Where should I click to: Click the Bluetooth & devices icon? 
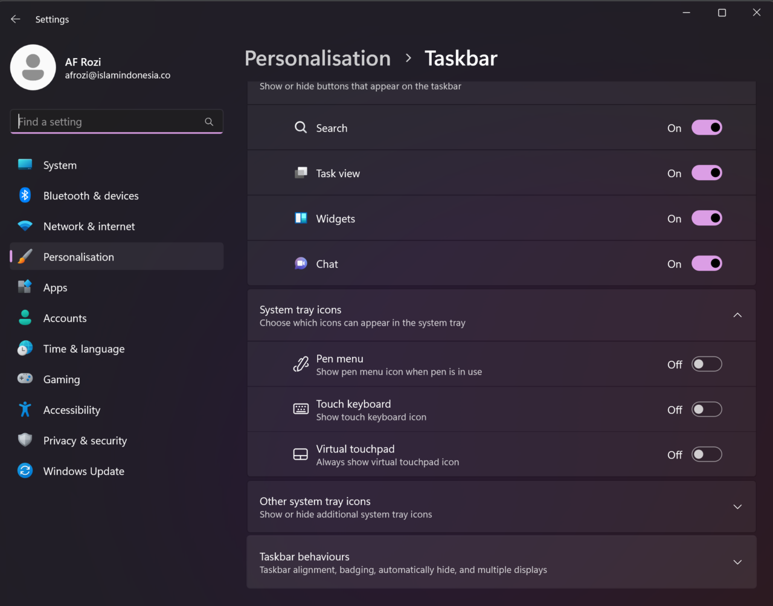pyautogui.click(x=25, y=195)
